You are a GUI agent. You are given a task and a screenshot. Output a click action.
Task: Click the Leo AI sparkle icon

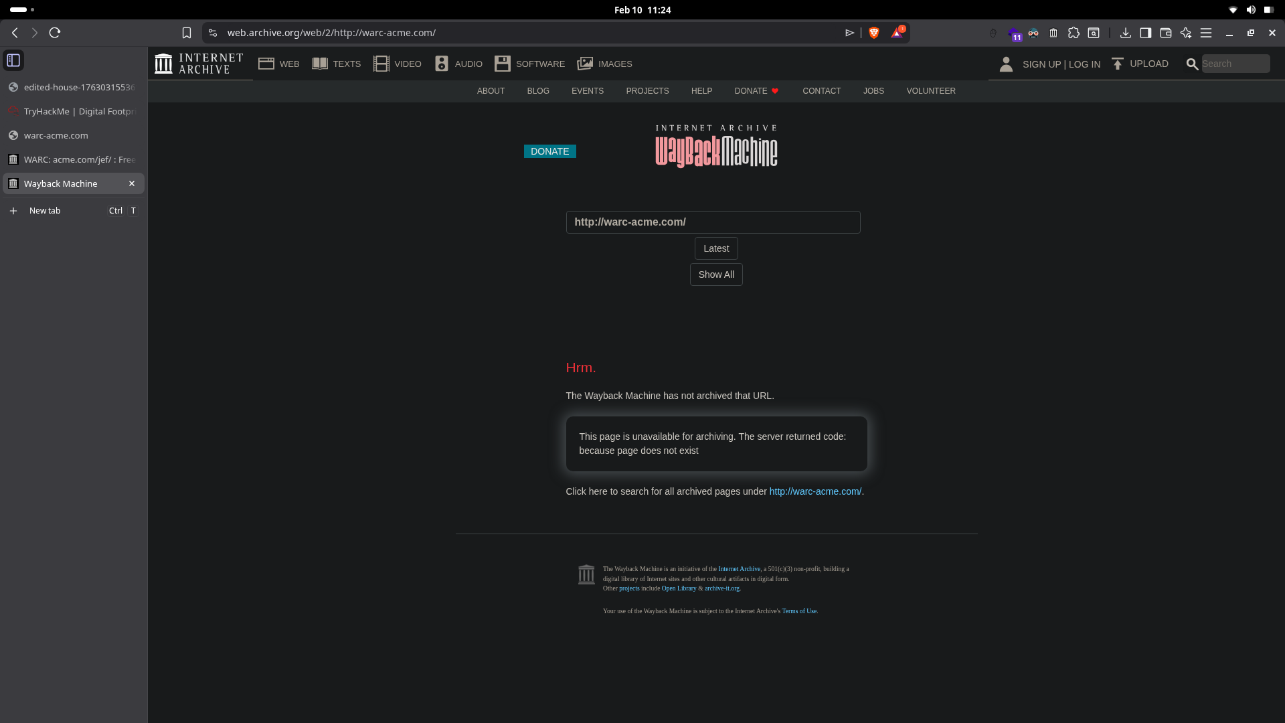pyautogui.click(x=1185, y=33)
